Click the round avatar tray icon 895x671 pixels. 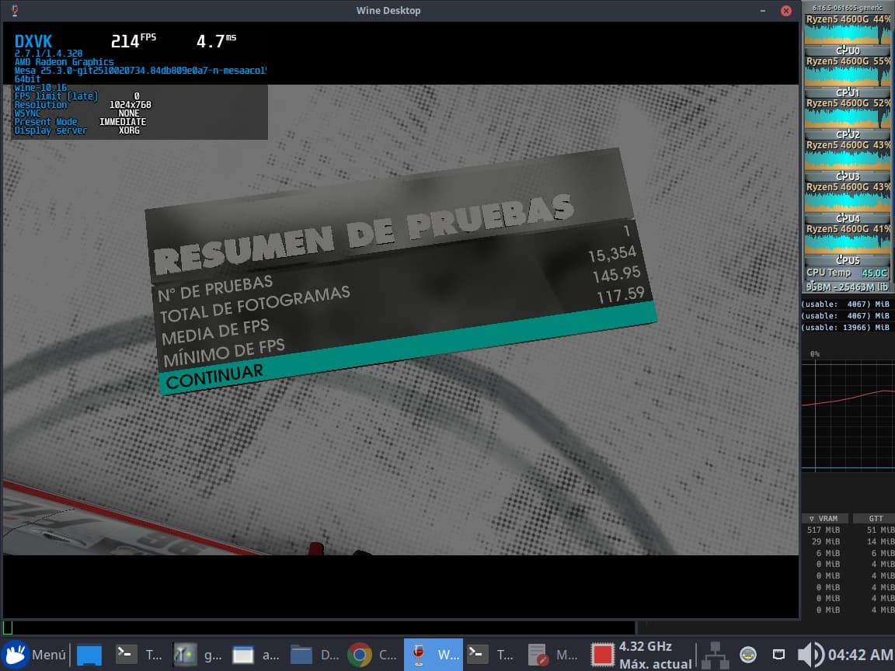[747, 654]
